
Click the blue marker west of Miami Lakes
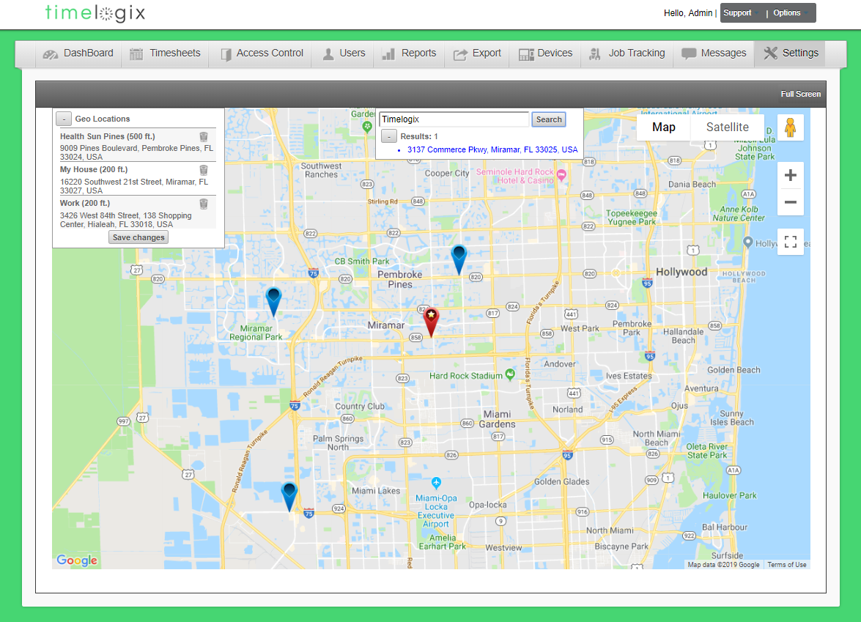point(289,497)
